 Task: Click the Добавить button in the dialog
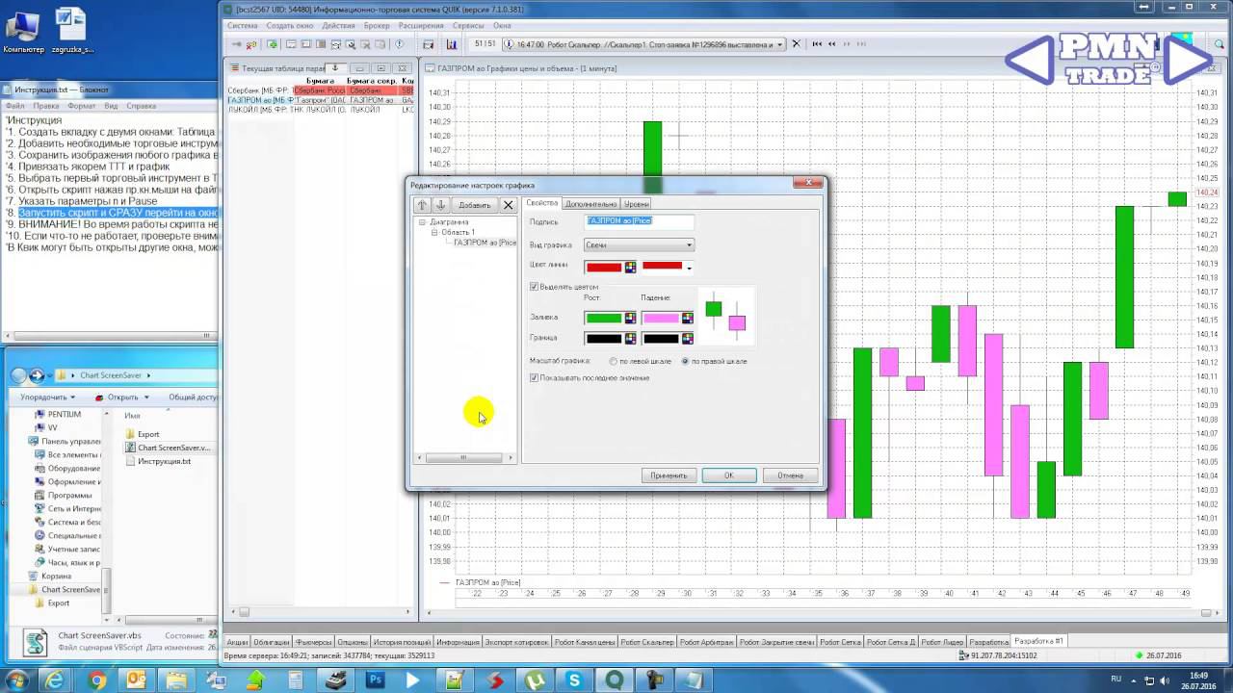point(474,205)
